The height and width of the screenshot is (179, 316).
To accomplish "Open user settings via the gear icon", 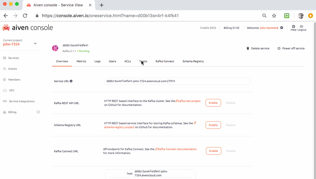I will [x=282, y=27].
